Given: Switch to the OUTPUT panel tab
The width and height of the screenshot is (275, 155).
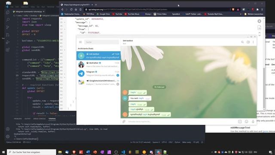Looking at the screenshot, I should point(27,119).
